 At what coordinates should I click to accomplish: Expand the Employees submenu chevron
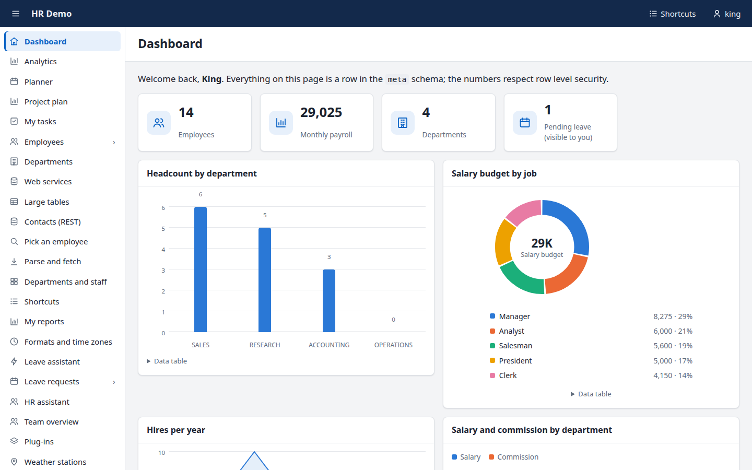(x=114, y=142)
